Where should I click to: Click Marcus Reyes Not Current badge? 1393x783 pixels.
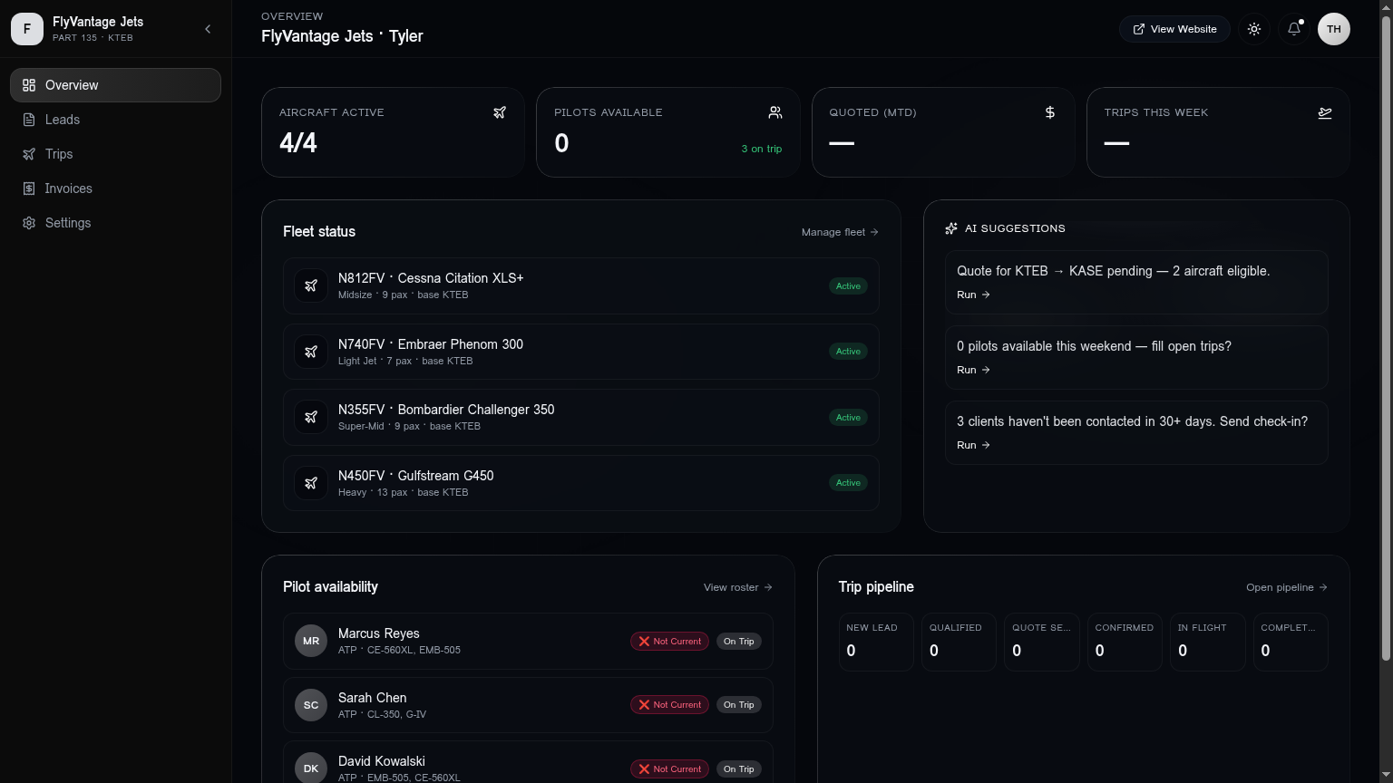[669, 642]
